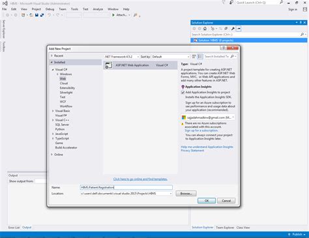Screen dimensions: 309x238
Task: Switch template list to medium icons view
Action: tap(200, 57)
